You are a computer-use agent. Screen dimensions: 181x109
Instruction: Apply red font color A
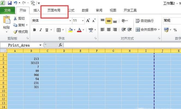click(79, 30)
